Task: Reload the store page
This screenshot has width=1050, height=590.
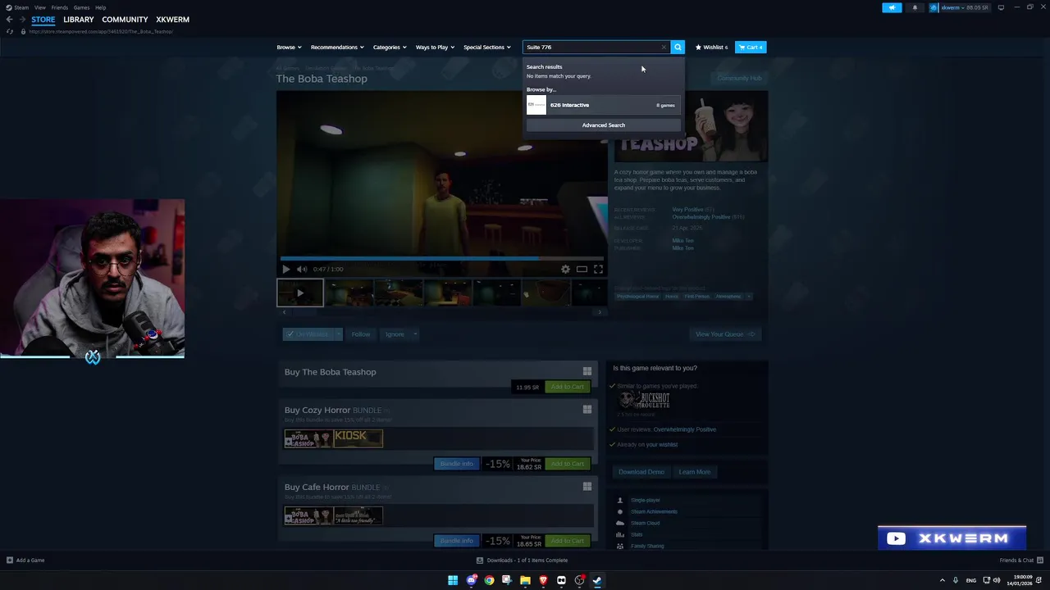Action: pos(9,31)
